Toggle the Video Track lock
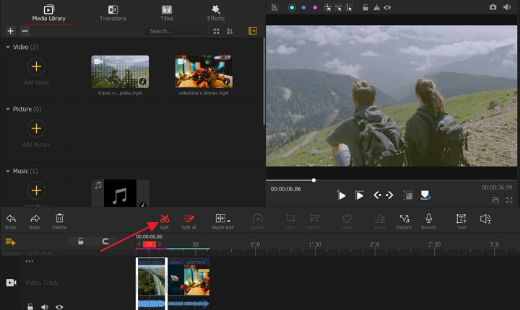520x310 pixels. [30, 306]
